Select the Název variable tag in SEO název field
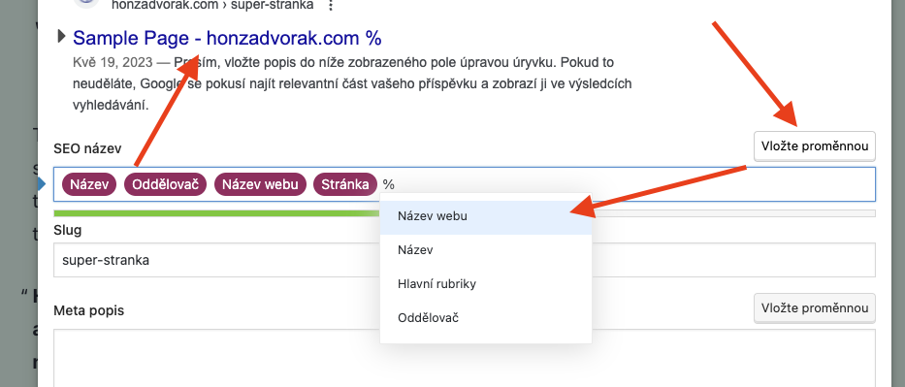This screenshot has height=387, width=905. [89, 184]
